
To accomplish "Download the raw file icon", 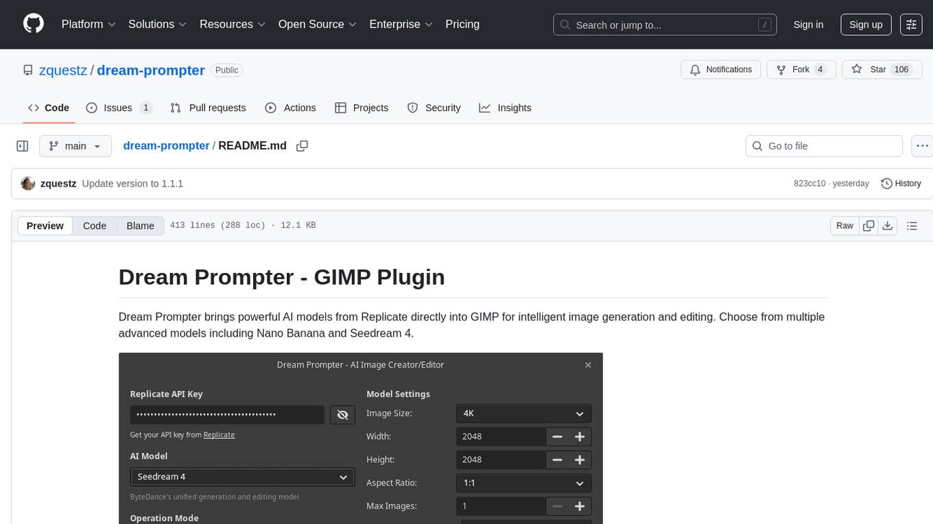I will coord(887,226).
